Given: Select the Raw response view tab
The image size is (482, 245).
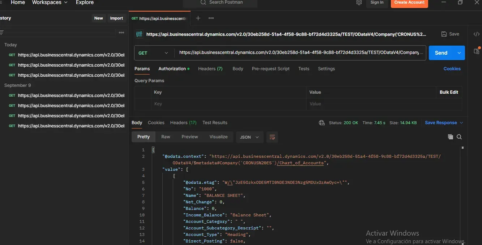Looking at the screenshot, I should coord(166,137).
